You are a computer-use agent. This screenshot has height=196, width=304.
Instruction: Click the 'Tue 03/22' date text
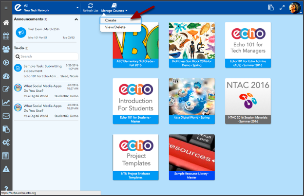(69, 38)
